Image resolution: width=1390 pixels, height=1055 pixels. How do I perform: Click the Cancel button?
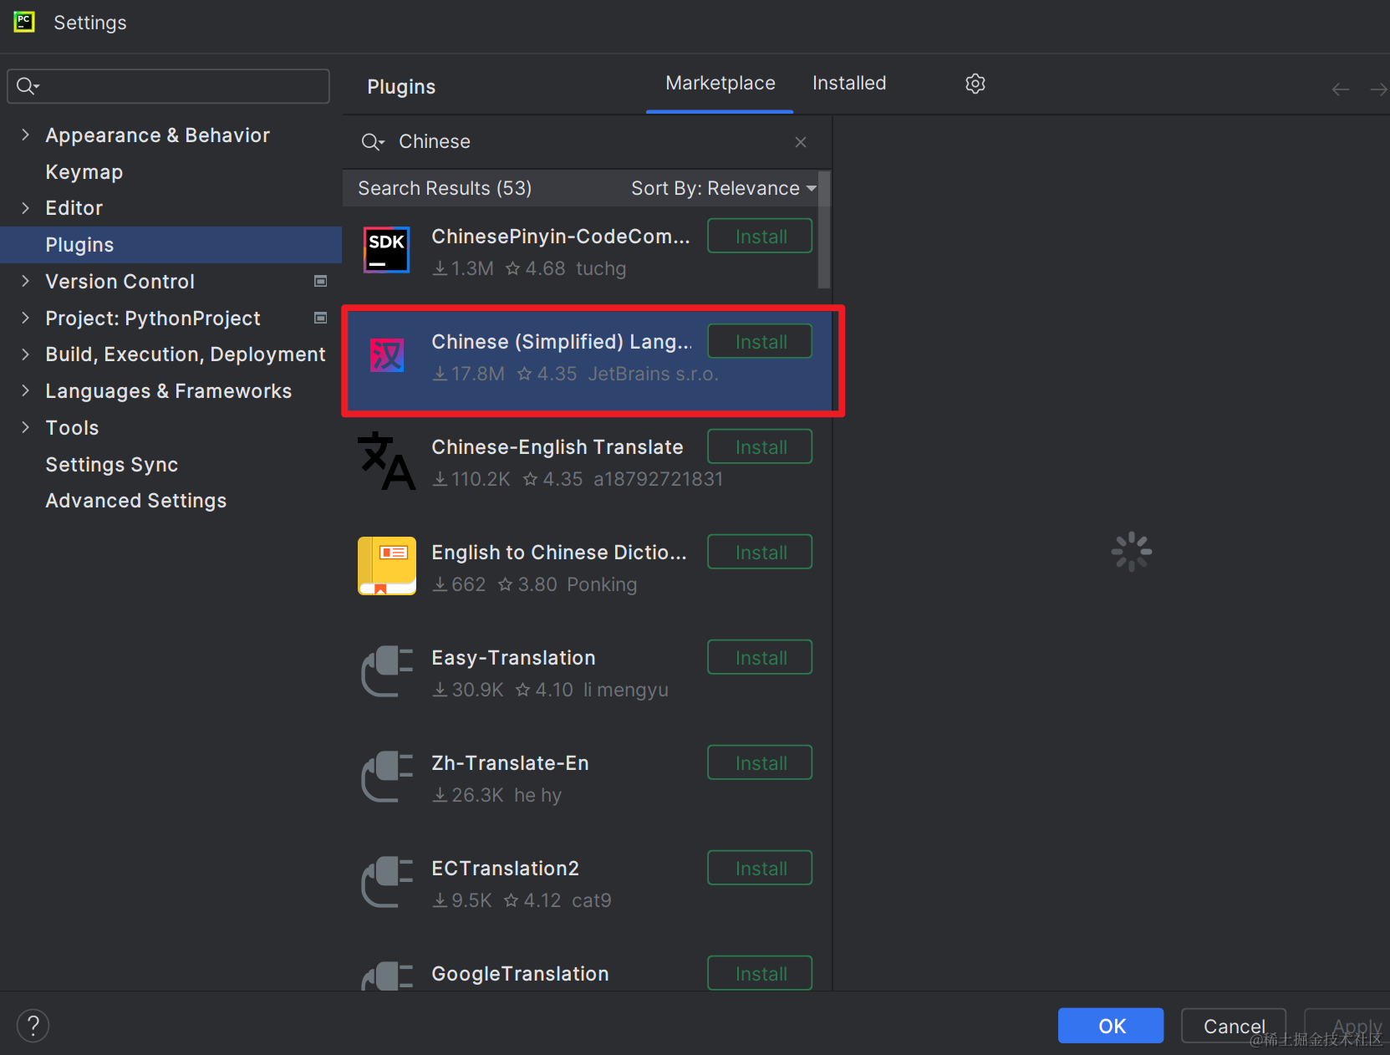pos(1234,1026)
